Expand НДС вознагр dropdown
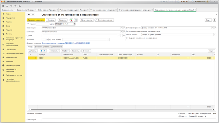 tap(108, 40)
